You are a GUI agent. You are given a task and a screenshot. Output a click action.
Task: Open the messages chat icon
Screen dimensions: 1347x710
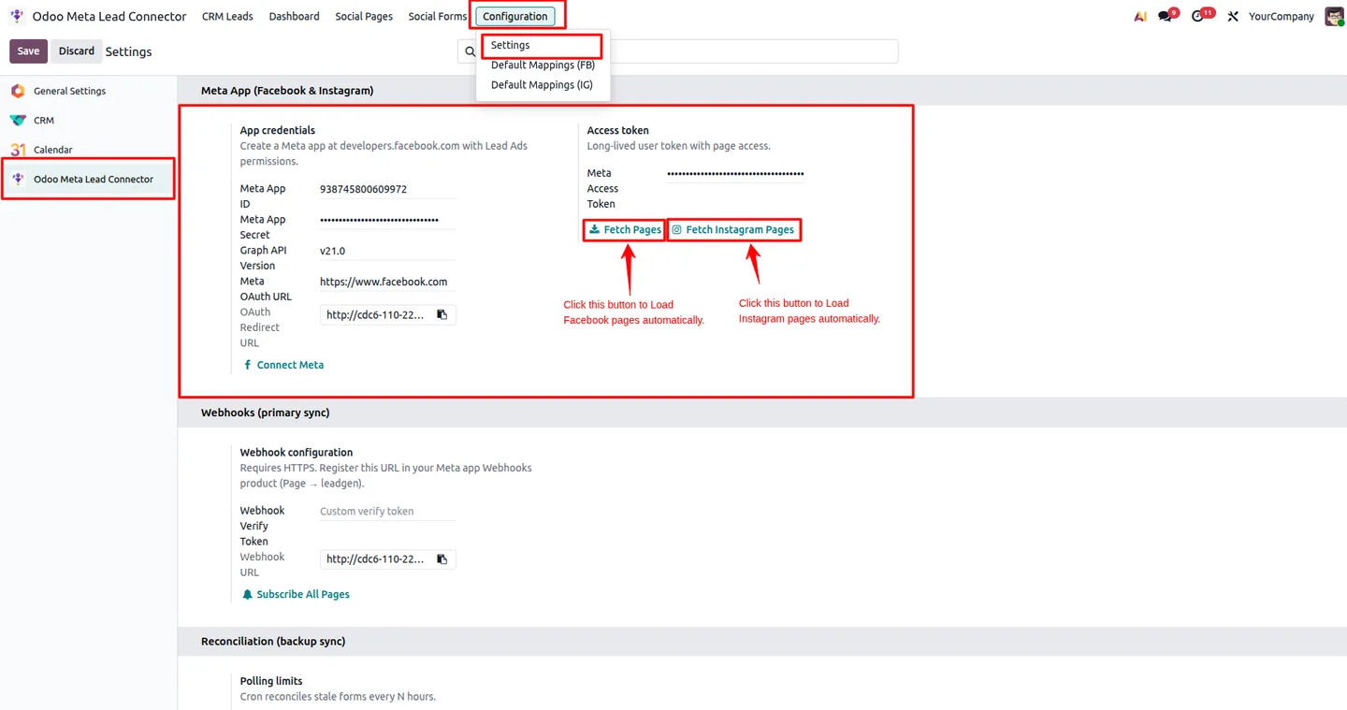coord(1166,16)
